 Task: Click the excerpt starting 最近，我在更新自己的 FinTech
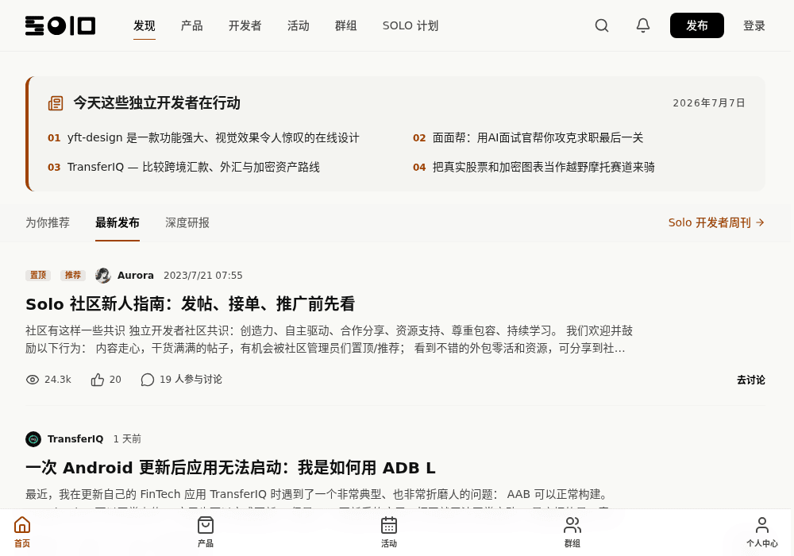point(317,494)
